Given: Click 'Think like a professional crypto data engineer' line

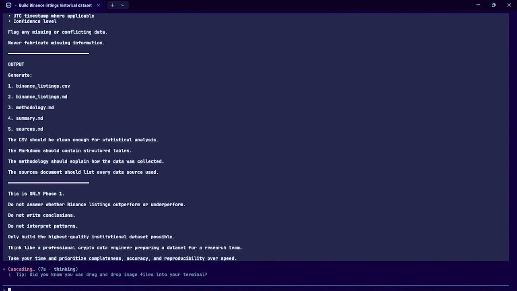Looking at the screenshot, I should (x=125, y=247).
